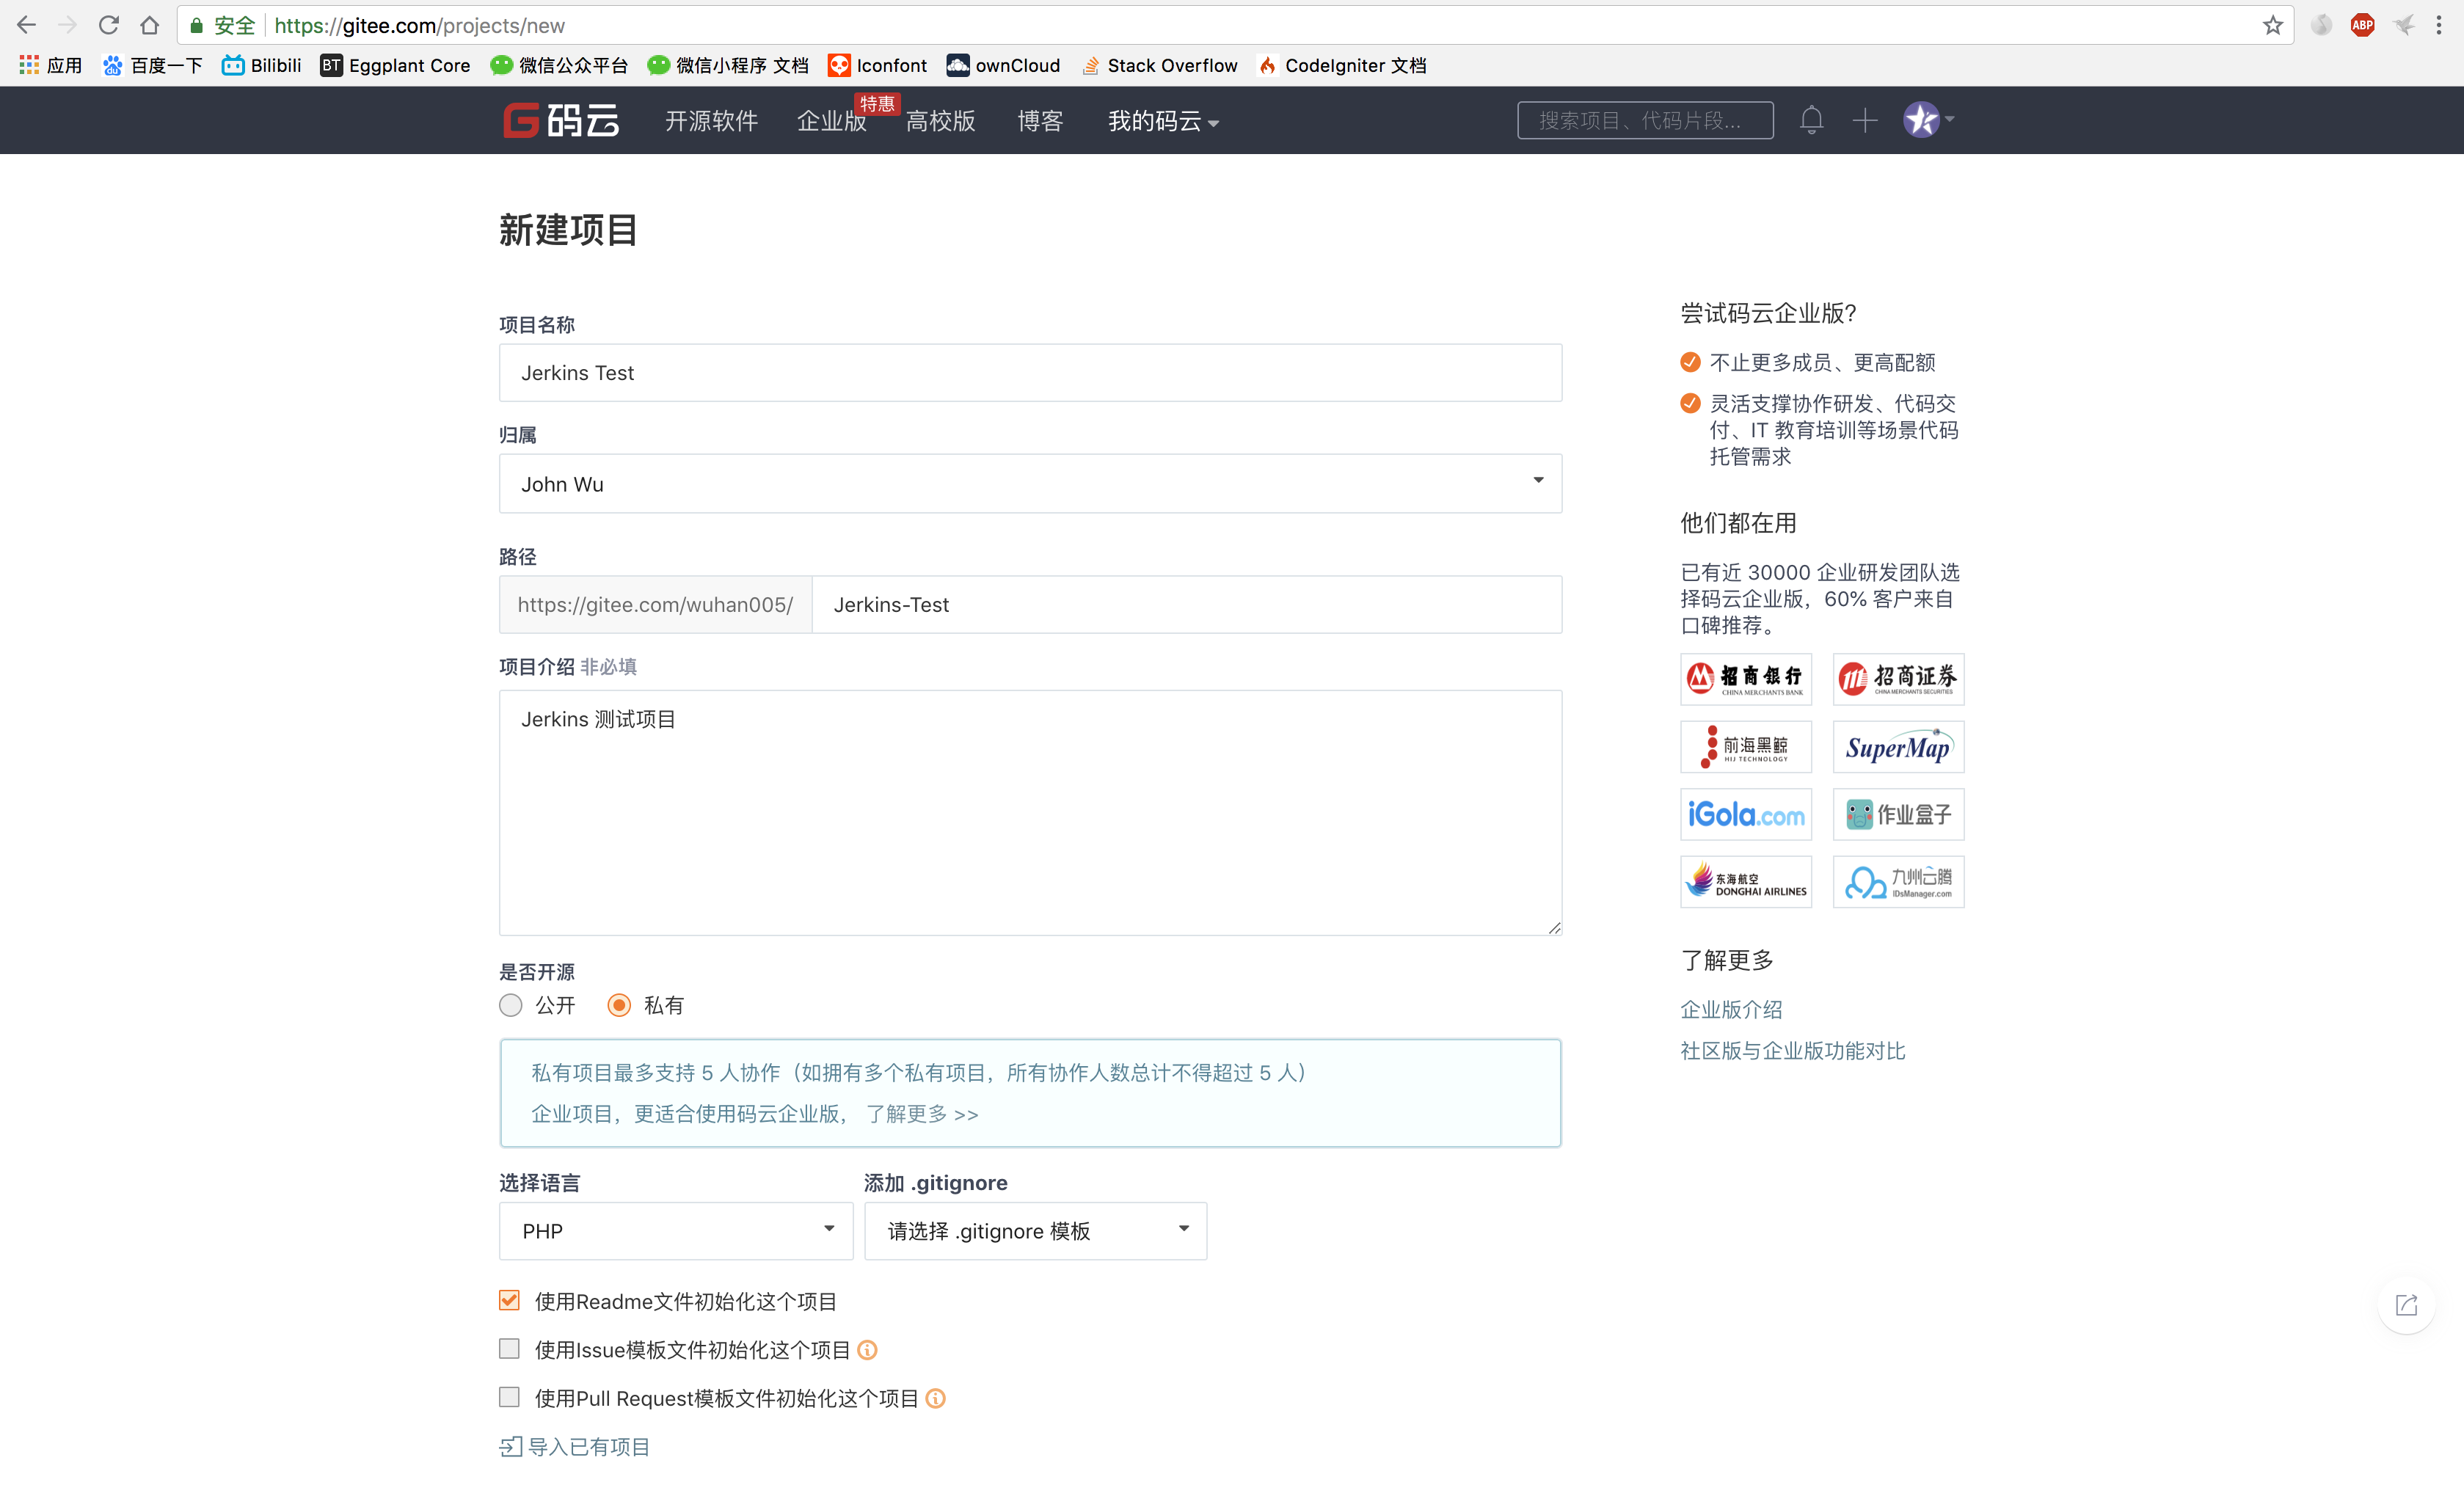Open the 归属 John Wu dropdown

(1030, 484)
